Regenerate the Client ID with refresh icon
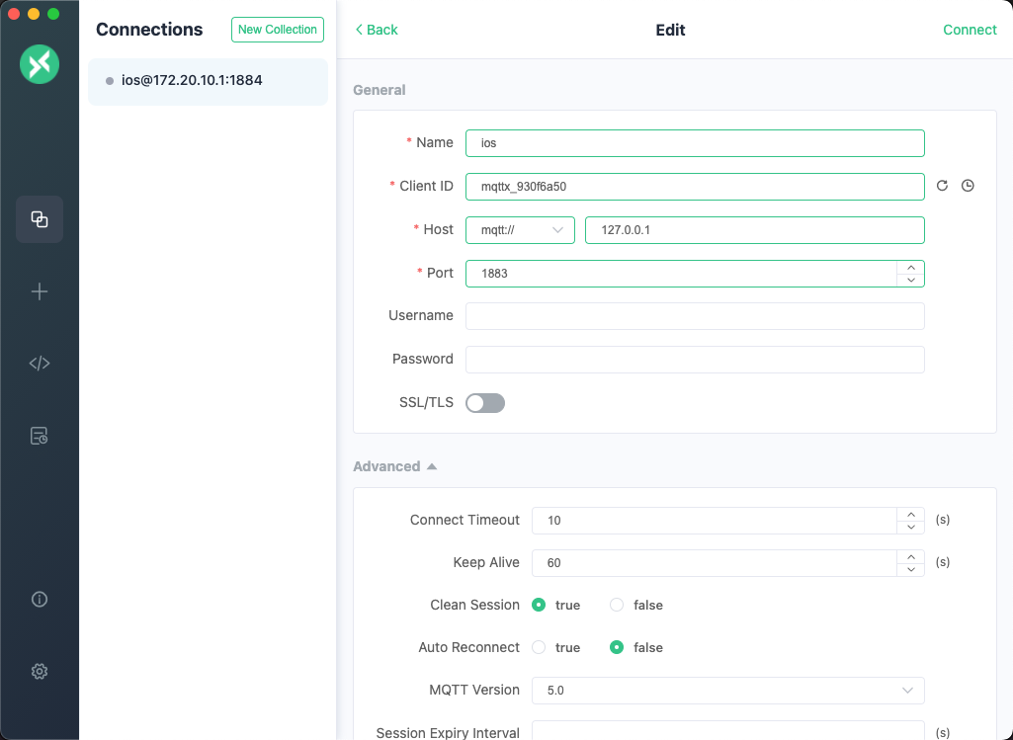 (x=942, y=186)
